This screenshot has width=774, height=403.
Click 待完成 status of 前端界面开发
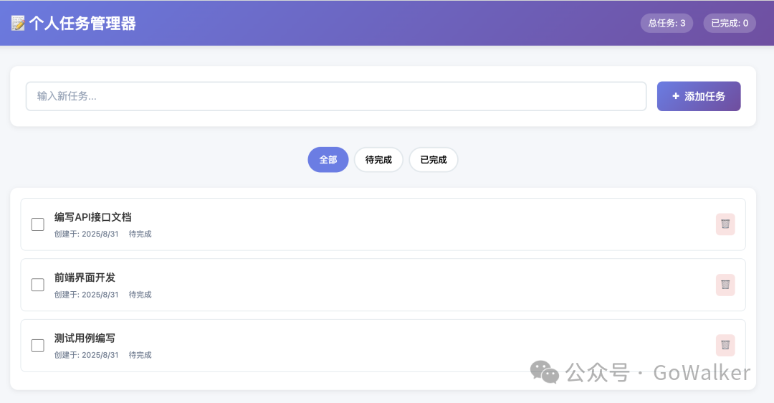pos(140,295)
